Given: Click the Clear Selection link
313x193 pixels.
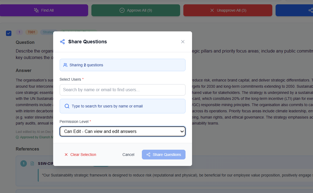Looking at the screenshot, I should 83,155.
